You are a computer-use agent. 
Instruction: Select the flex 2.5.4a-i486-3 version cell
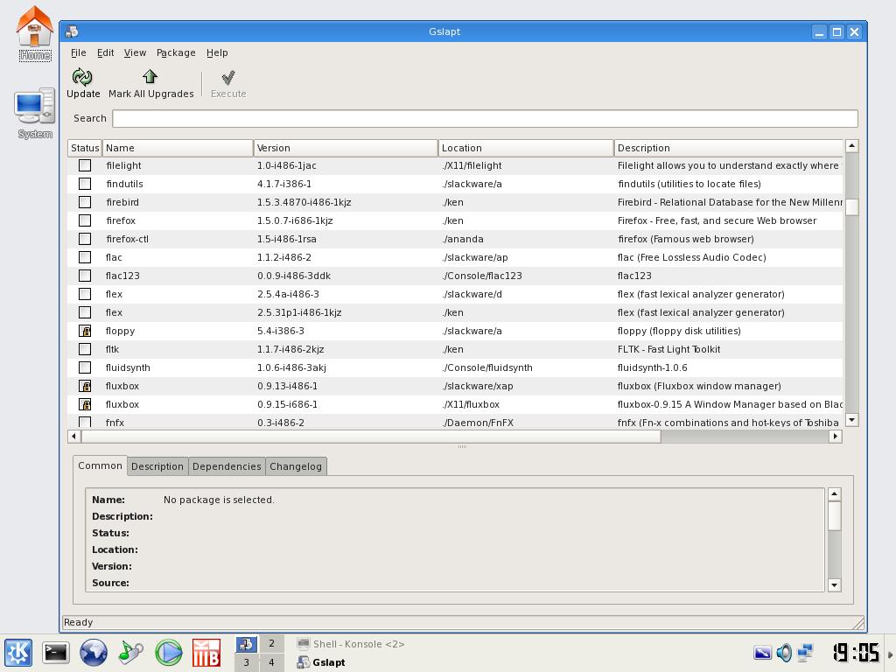click(288, 294)
